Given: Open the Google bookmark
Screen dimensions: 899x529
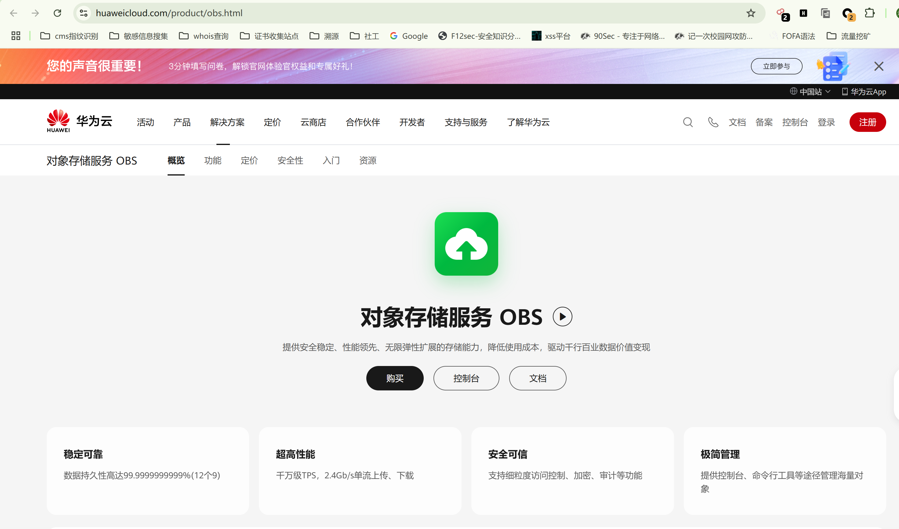Looking at the screenshot, I should coord(409,36).
